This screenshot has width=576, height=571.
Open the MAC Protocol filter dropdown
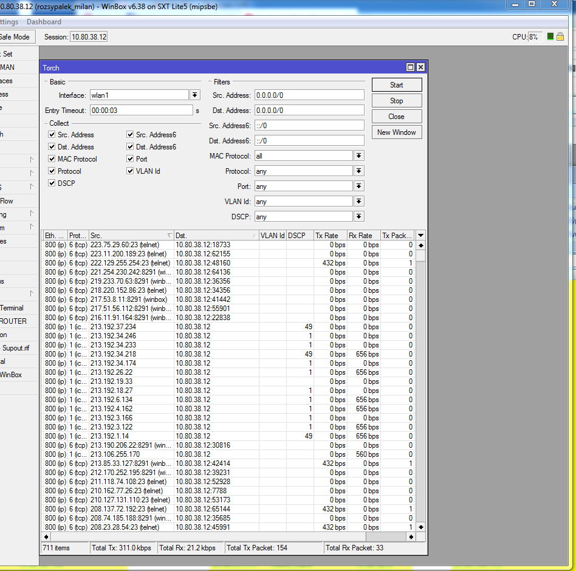tap(359, 156)
